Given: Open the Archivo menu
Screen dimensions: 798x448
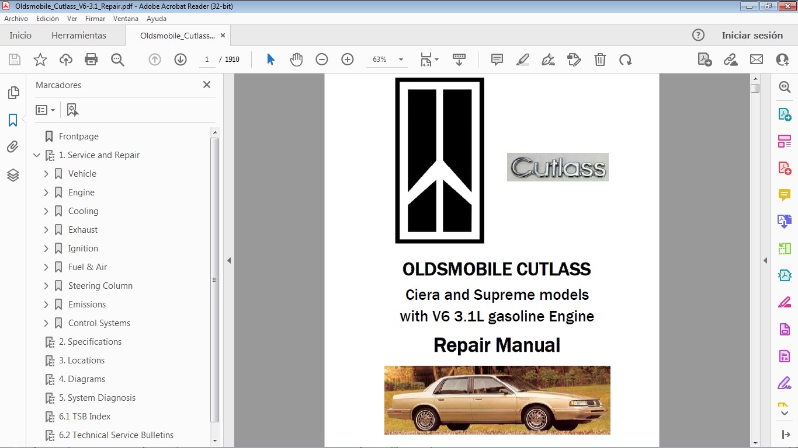Looking at the screenshot, I should tap(16, 19).
